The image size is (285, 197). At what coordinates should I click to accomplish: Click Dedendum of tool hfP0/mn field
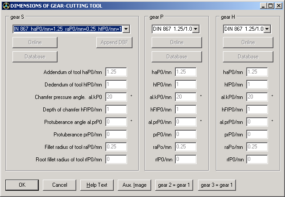click(x=116, y=84)
